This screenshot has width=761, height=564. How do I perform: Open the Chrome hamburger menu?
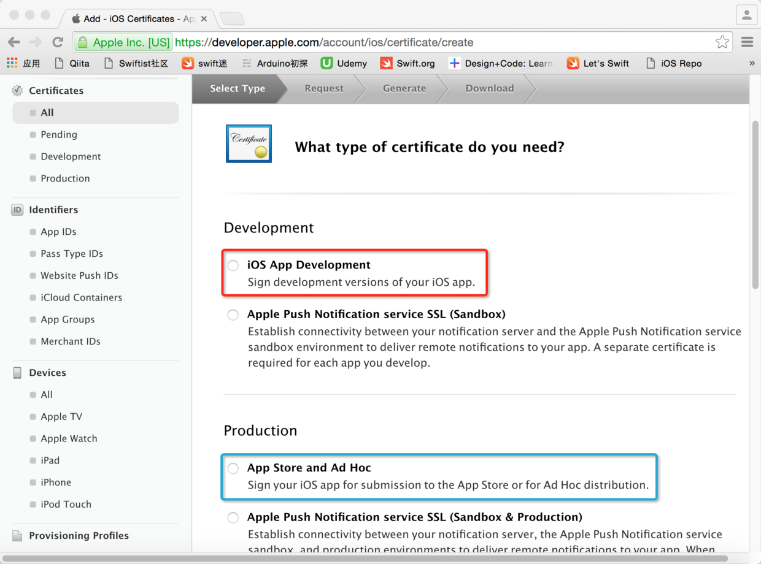click(747, 42)
